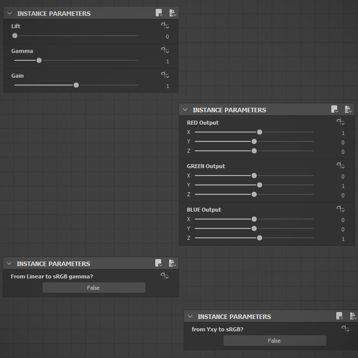Open preset save icon in Lift panel header
The height and width of the screenshot is (358, 358).
point(159,13)
